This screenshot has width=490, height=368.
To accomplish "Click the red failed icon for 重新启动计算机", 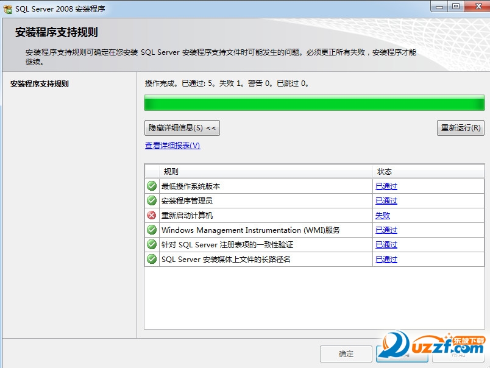I will pos(152,215).
